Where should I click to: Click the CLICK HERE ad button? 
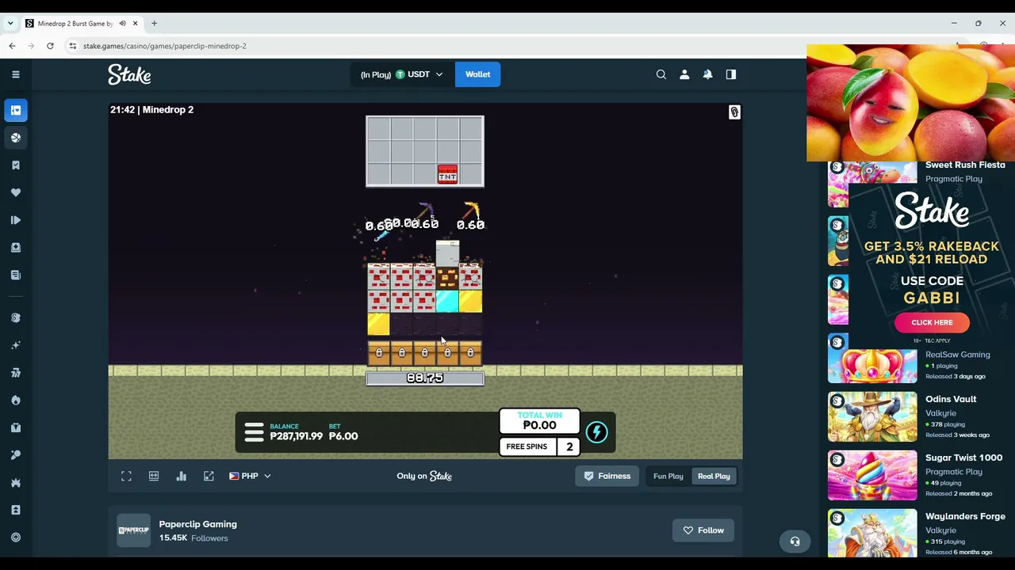pos(932,322)
